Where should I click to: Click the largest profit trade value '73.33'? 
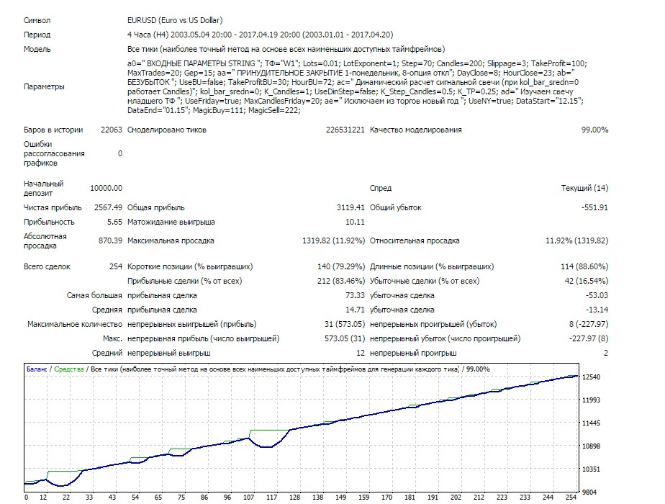355,295
